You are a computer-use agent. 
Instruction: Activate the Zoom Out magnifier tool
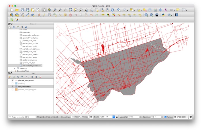pos(60,10)
